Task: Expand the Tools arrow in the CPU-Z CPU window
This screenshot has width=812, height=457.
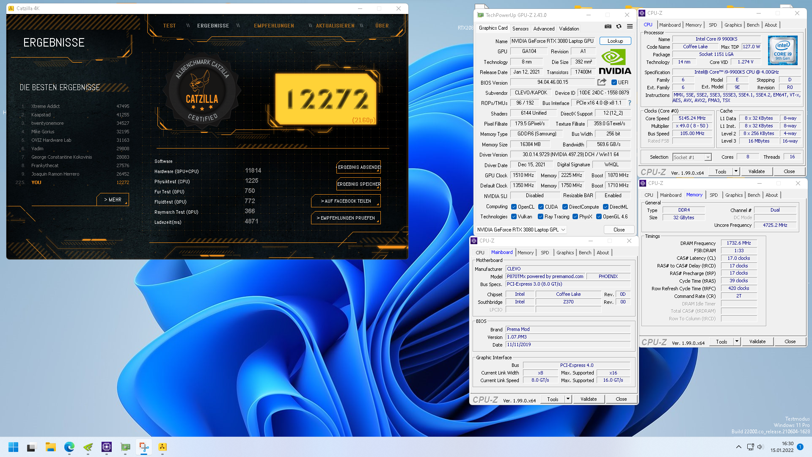Action: (736, 171)
